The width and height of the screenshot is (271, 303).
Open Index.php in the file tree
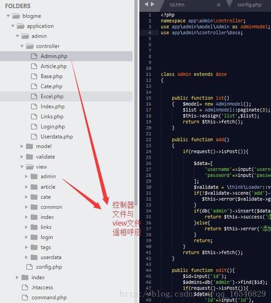pyautogui.click(x=53, y=106)
